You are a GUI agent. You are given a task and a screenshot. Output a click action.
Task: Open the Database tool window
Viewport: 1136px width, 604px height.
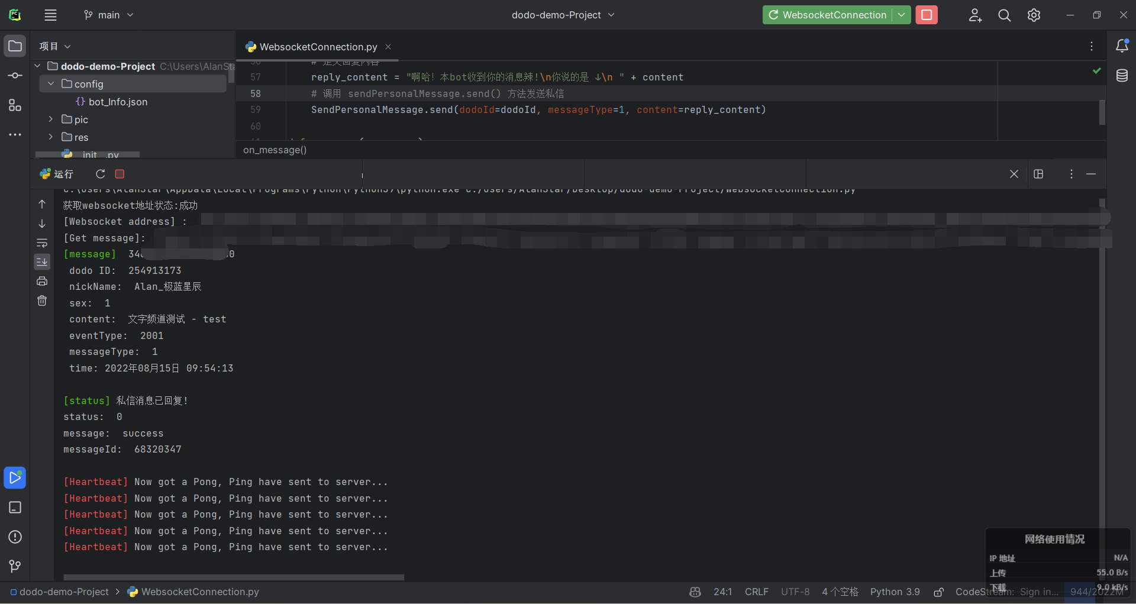(x=1122, y=76)
